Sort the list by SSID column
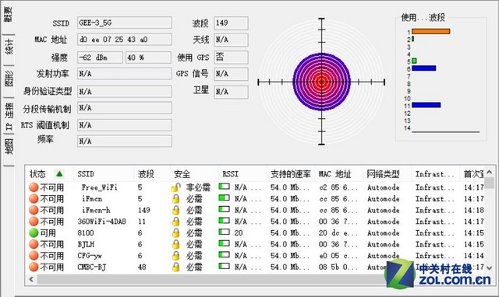Image resolution: width=499 pixels, height=297 pixels. (x=86, y=174)
